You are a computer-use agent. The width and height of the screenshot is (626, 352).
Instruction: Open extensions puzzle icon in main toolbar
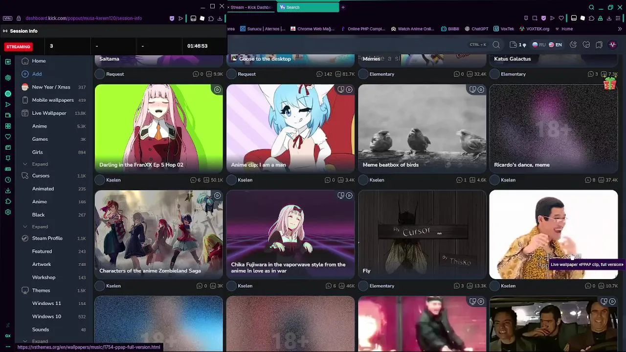point(591,19)
